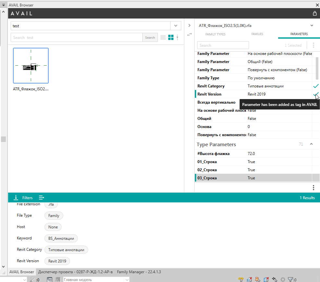Viewport: 320px width, 282px height.
Task: Click the swap panels arrows icon
Action: [189, 34]
